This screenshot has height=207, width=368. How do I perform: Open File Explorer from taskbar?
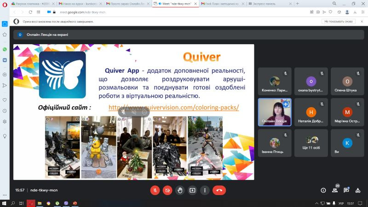pos(40,203)
